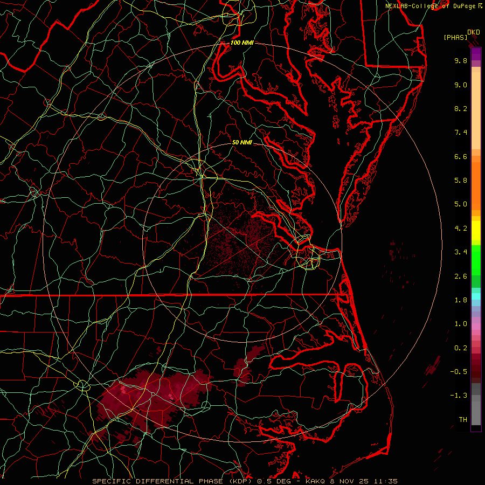Select the 5.0 legend value
The height and width of the screenshot is (485, 485).
click(461, 204)
